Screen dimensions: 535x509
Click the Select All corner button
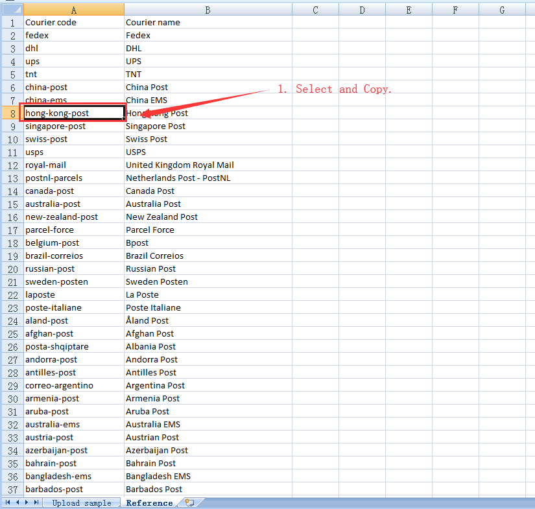point(12,9)
